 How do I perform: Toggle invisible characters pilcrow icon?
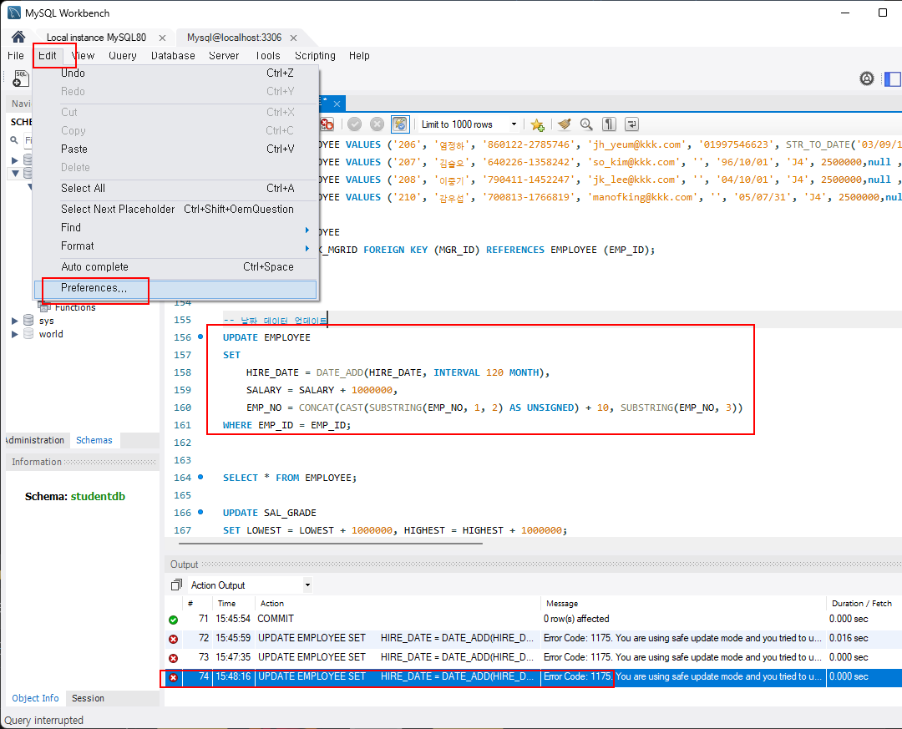(609, 124)
